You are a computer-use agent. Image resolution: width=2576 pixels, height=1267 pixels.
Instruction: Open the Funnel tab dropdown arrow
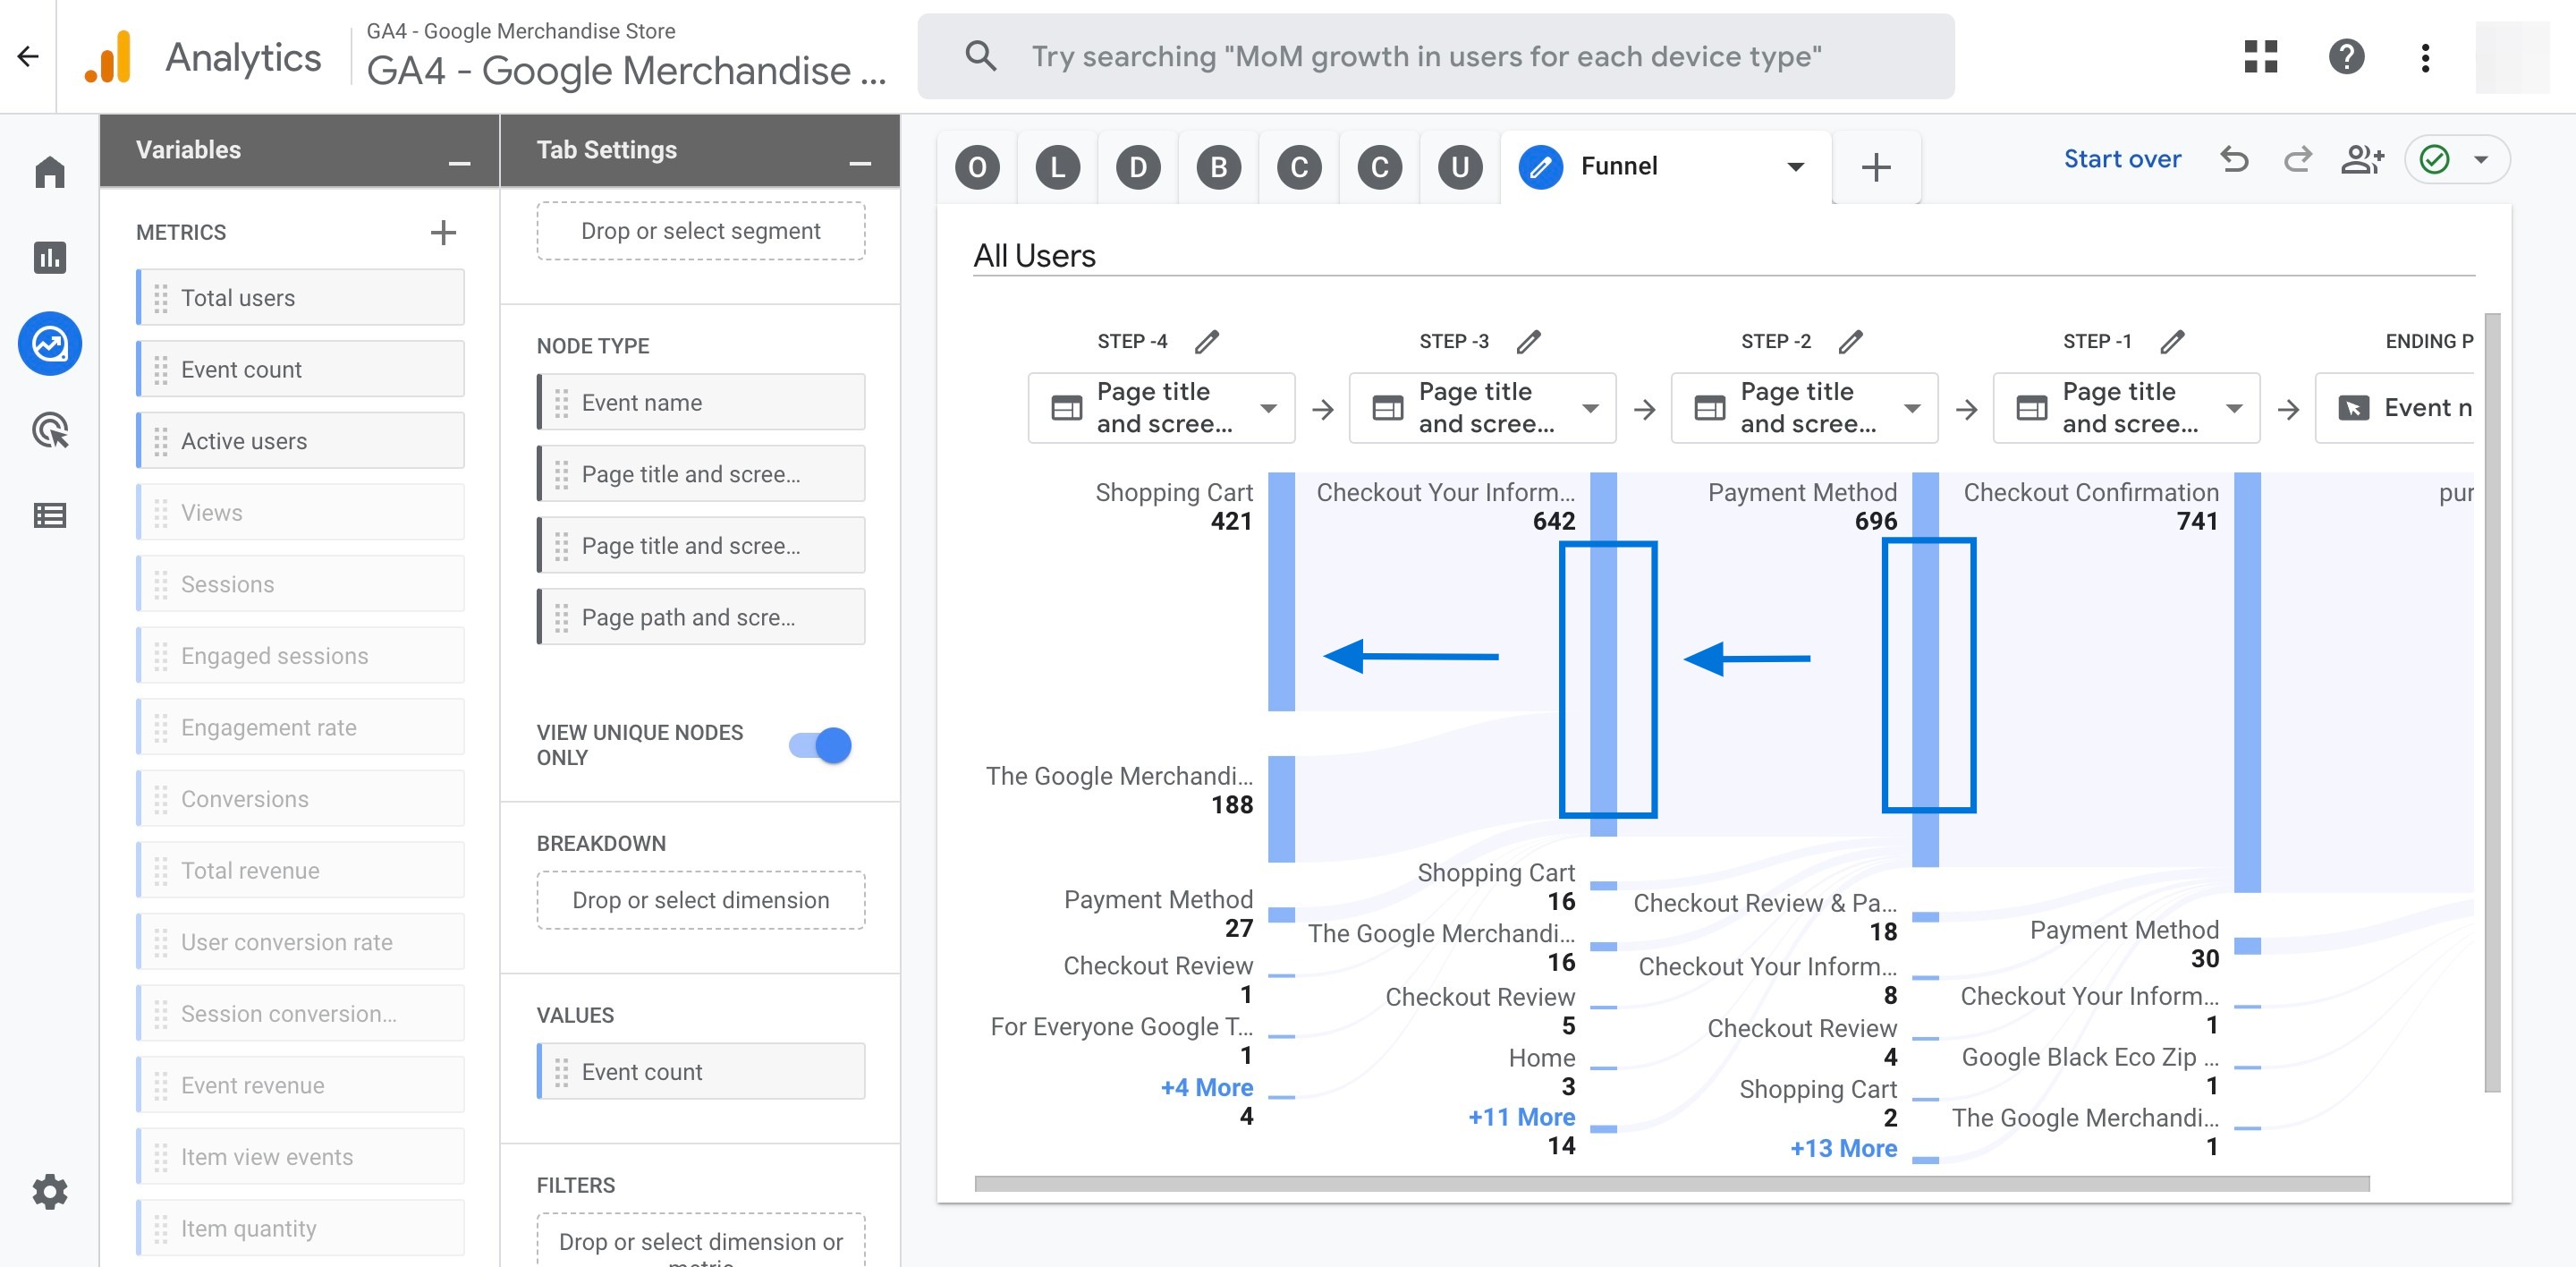tap(1795, 167)
